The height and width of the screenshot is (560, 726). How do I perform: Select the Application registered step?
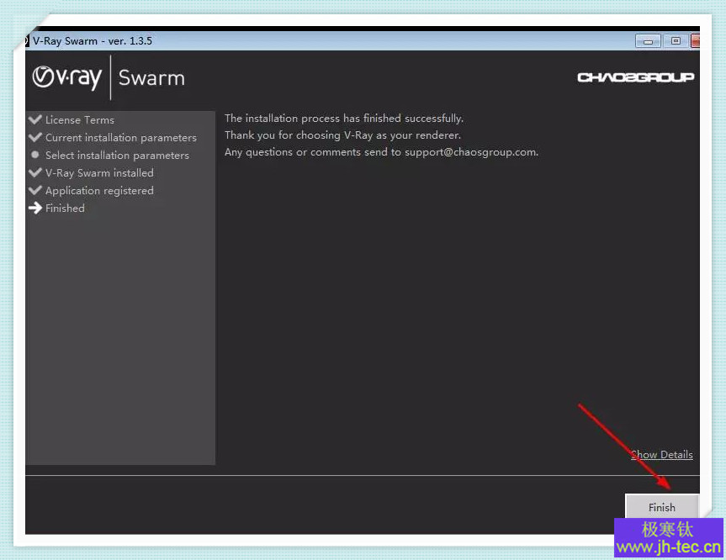point(99,190)
